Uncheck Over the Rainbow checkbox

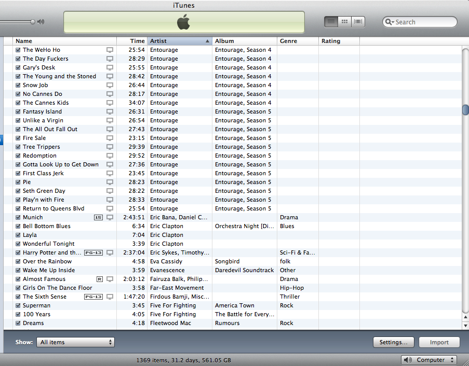pos(18,261)
